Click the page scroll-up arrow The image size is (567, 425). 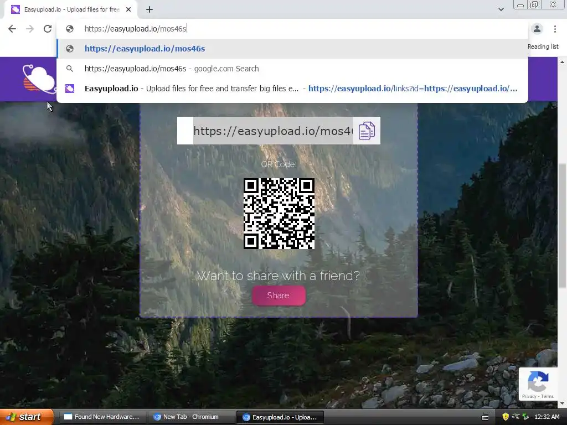(x=563, y=62)
